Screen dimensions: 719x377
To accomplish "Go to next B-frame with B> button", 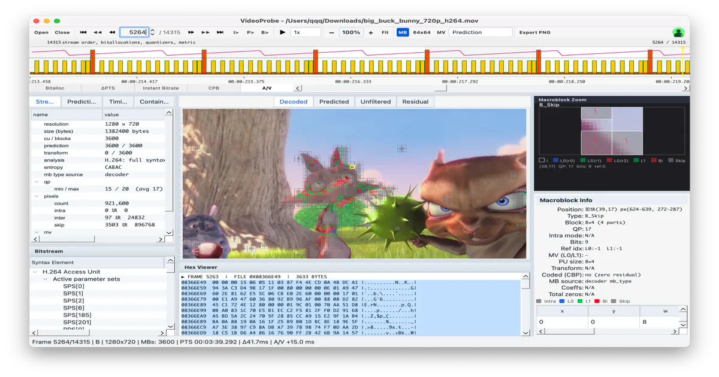I will pos(265,32).
